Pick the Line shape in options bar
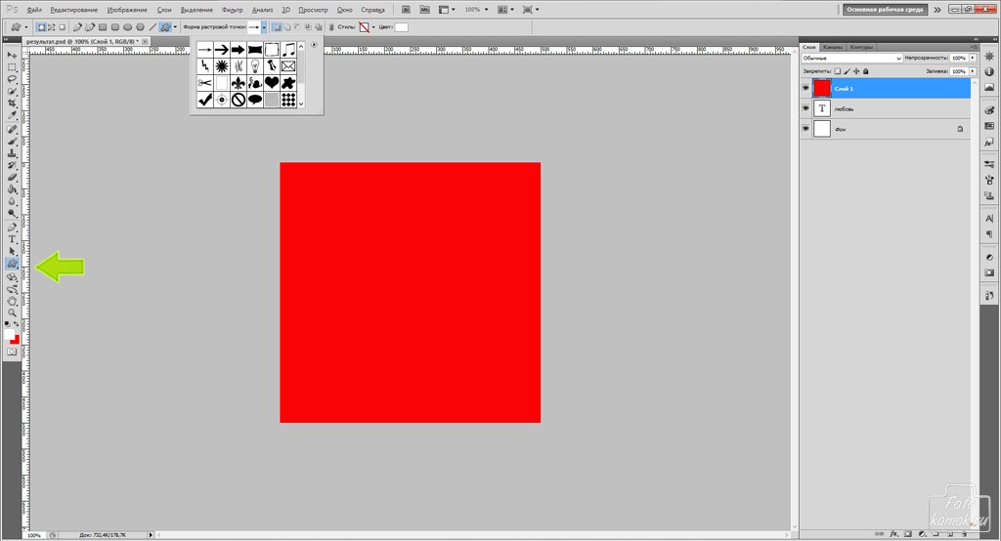Image resolution: width=1001 pixels, height=541 pixels. coord(152,27)
